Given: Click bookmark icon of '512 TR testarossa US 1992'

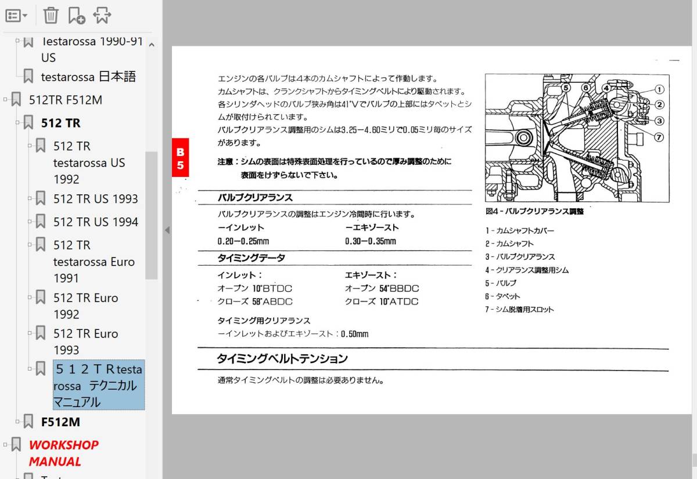Looking at the screenshot, I should coord(41,146).
